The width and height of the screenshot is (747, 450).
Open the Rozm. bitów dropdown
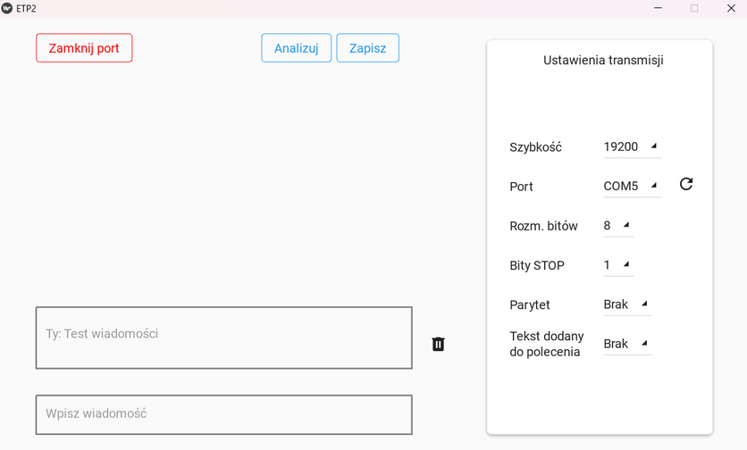point(617,226)
